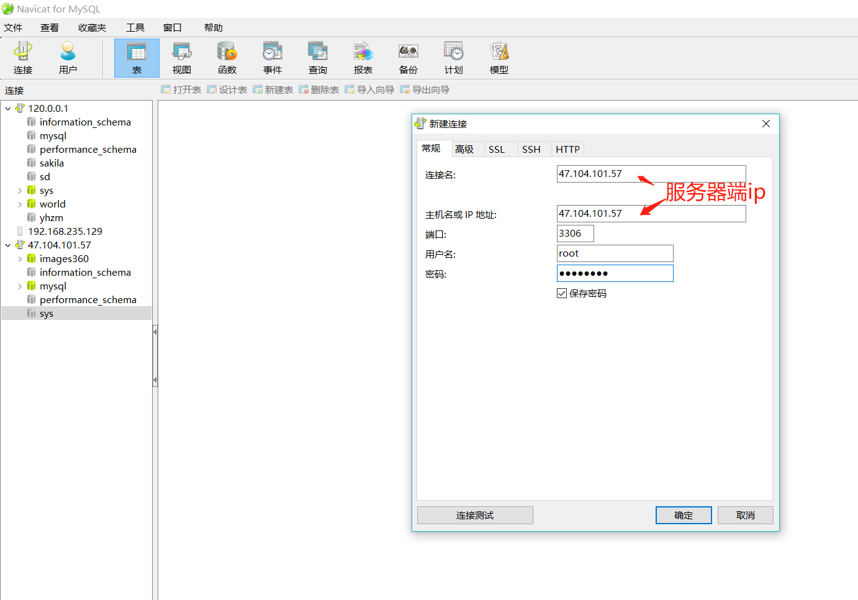
Task: Open the 工具 menu
Action: click(135, 27)
